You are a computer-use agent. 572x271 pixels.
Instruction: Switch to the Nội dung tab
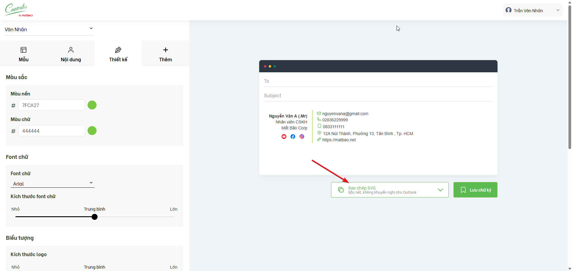[71, 54]
